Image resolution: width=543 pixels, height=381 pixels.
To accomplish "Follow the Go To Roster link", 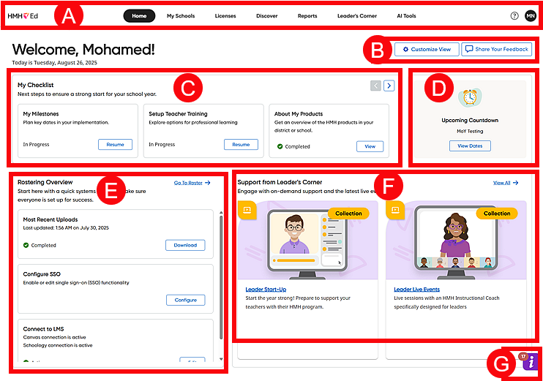I will [192, 183].
